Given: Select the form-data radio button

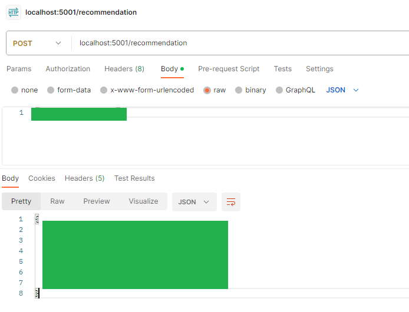Looking at the screenshot, I should (x=51, y=90).
